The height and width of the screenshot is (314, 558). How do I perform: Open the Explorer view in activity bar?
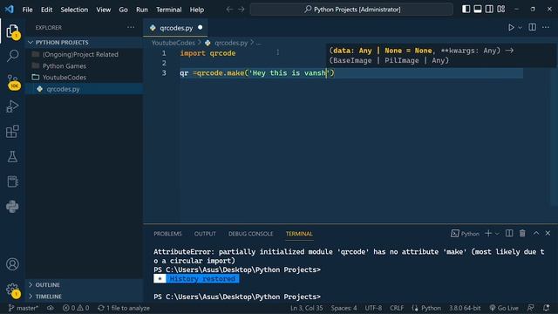click(x=12, y=31)
